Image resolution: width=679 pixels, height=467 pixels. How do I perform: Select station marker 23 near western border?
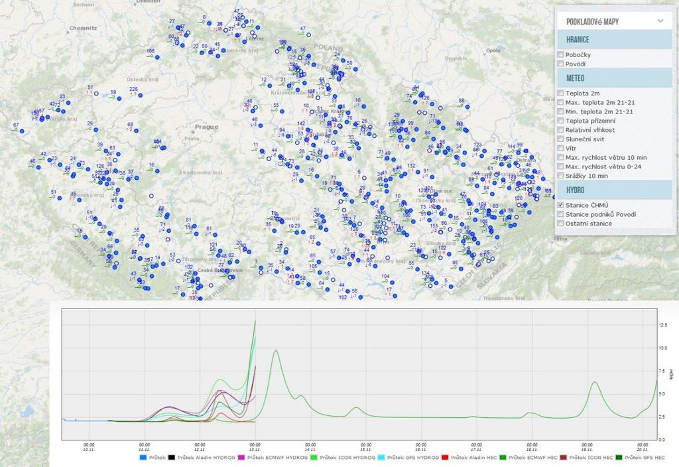click(68, 103)
